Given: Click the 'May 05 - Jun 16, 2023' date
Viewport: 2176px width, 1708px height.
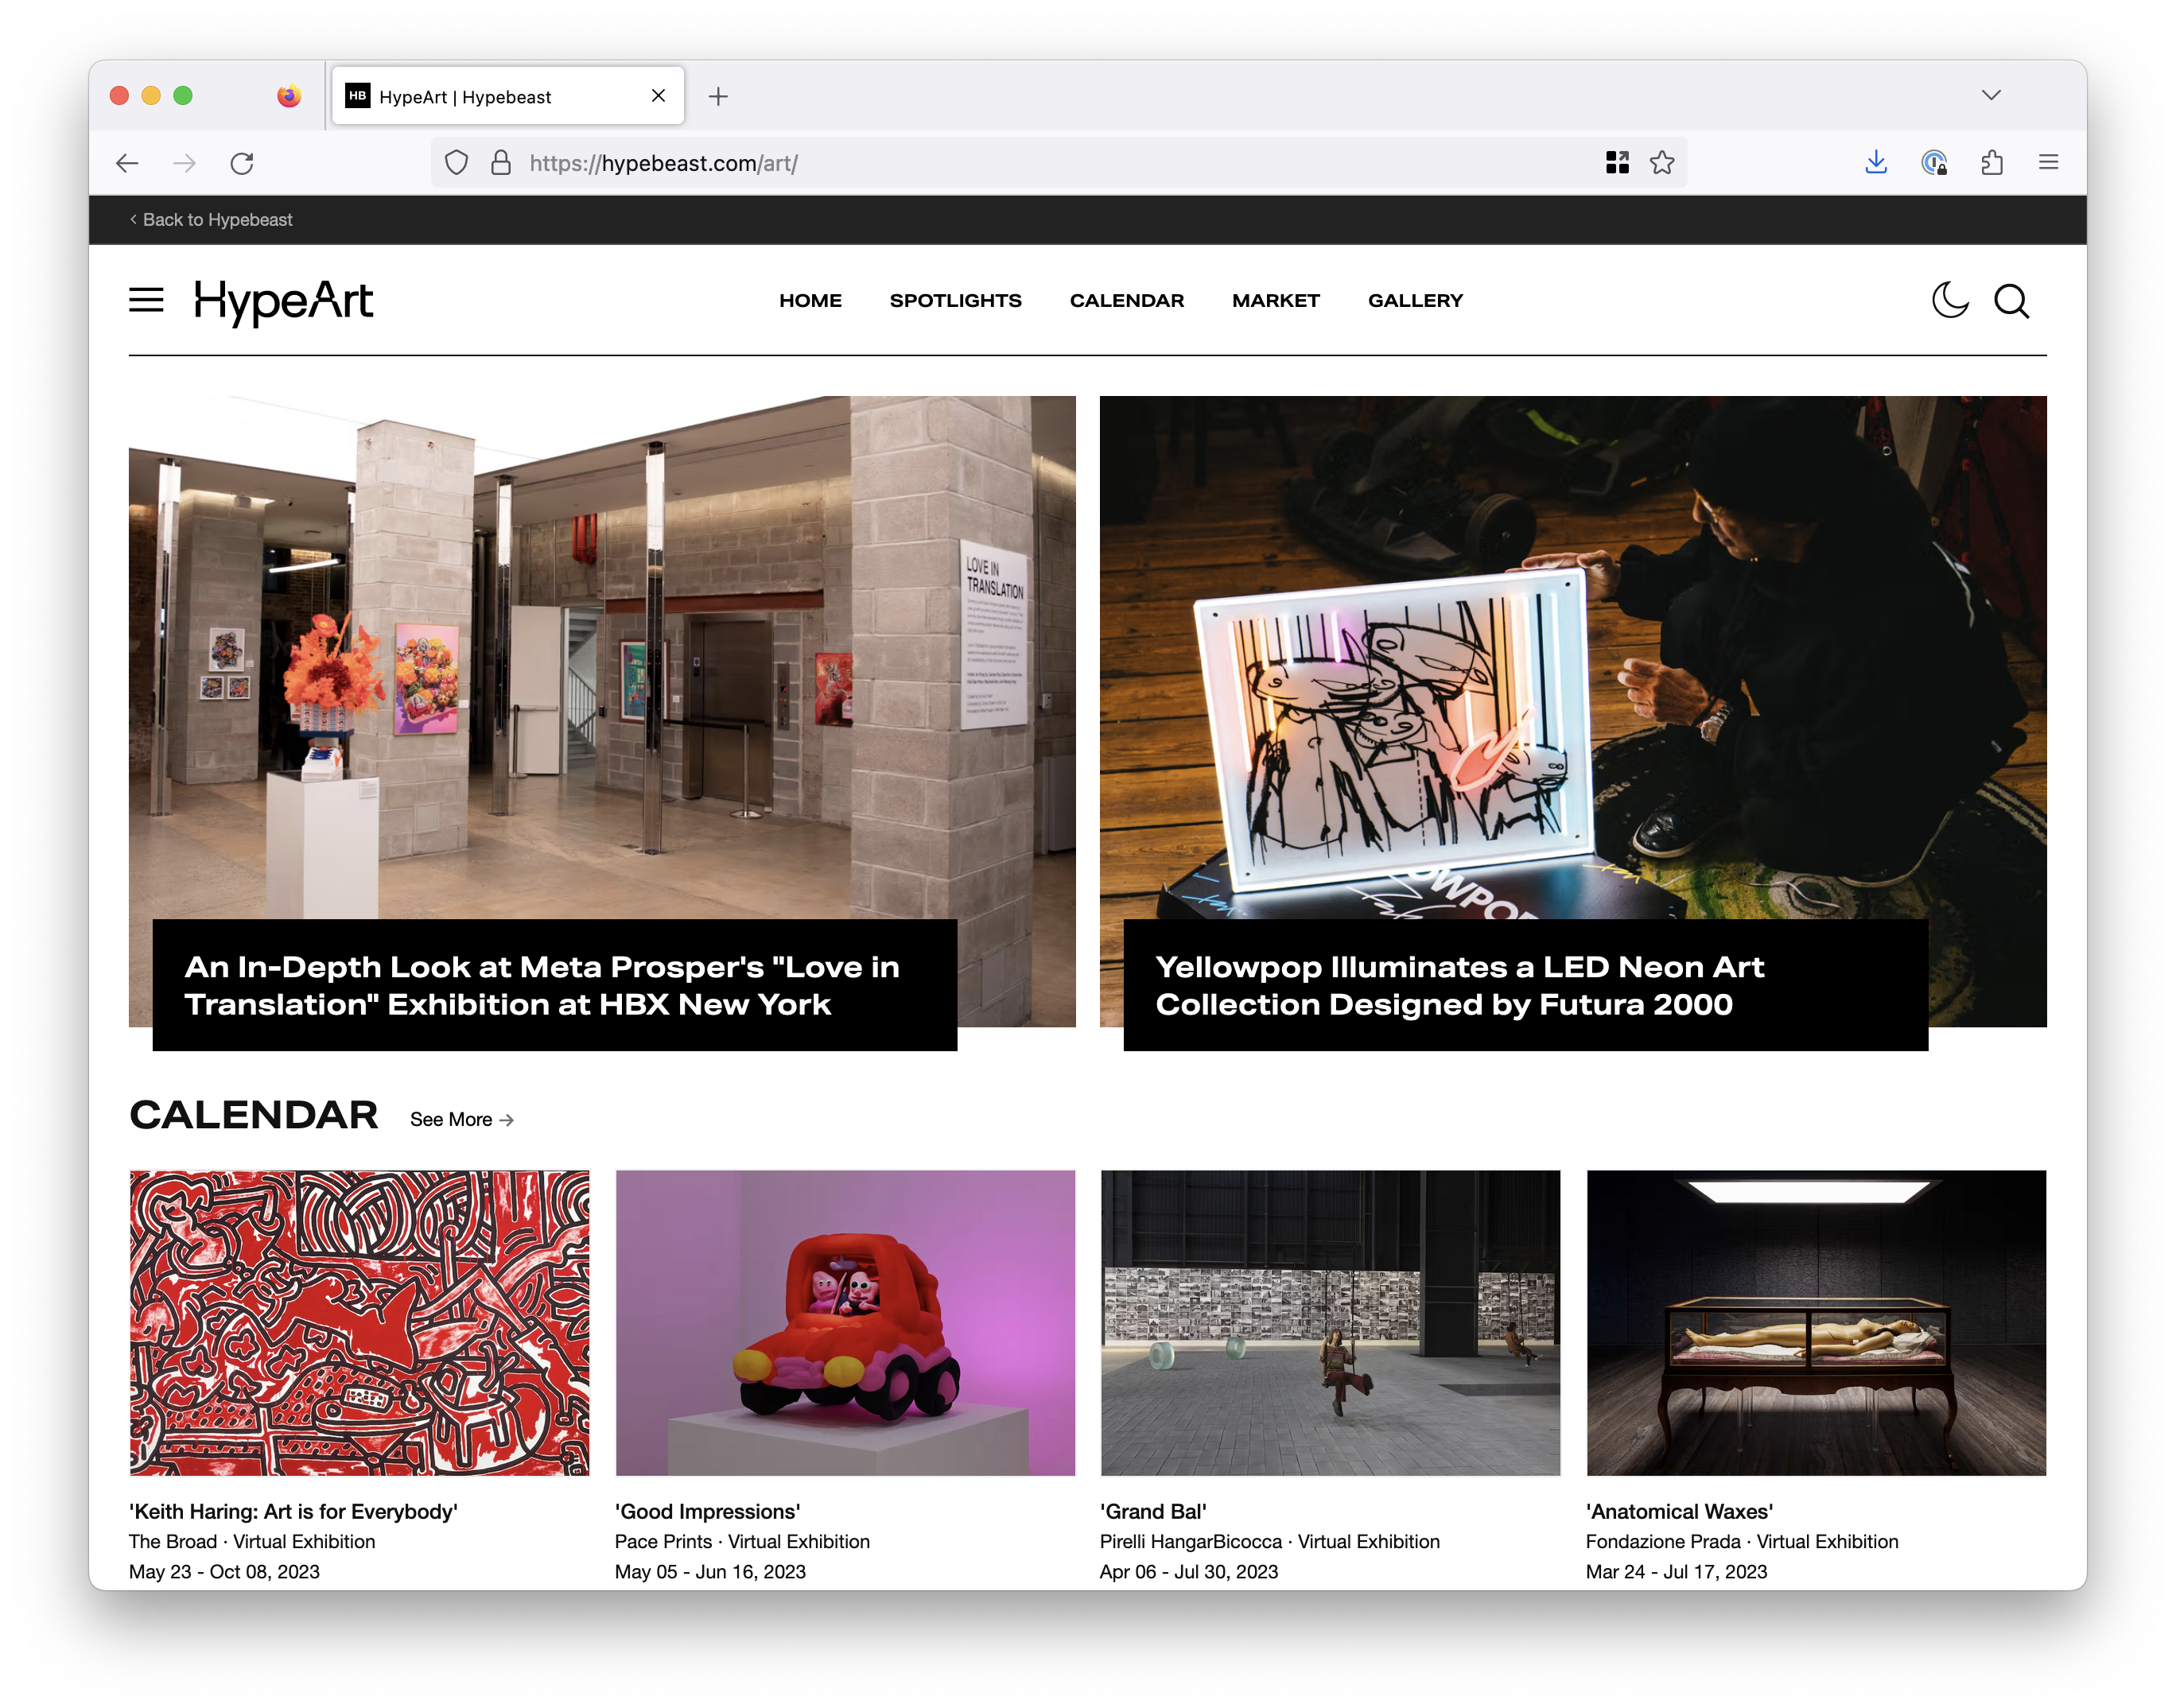Looking at the screenshot, I should pos(710,1571).
